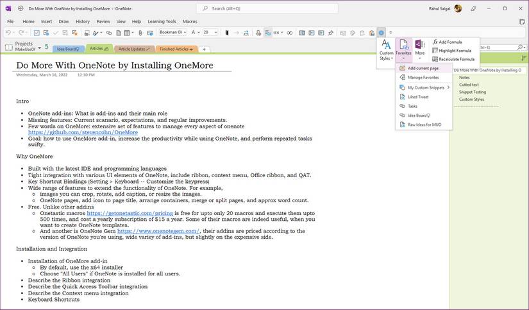Select the Article Updates section tab

[134, 49]
